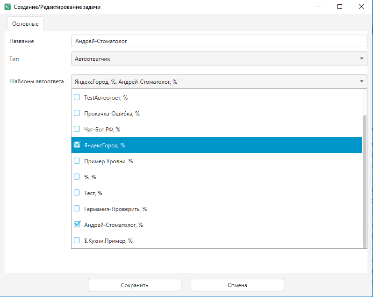Check the '%, %' checkbox
The height and width of the screenshot is (297, 373).
pos(77,177)
